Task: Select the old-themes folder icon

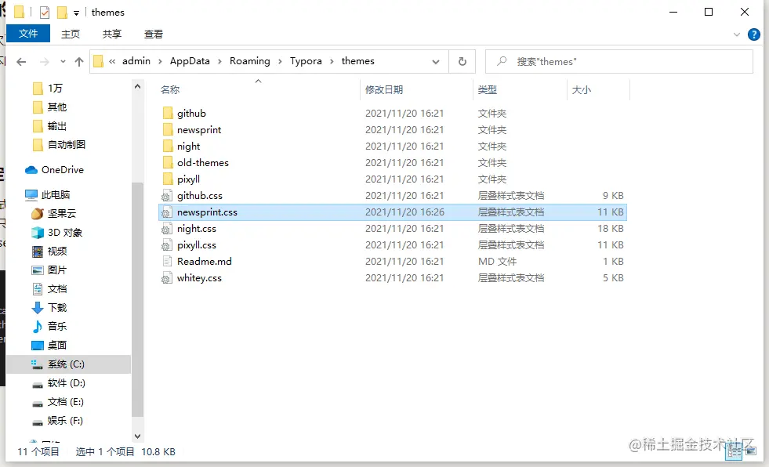Action: click(x=168, y=163)
